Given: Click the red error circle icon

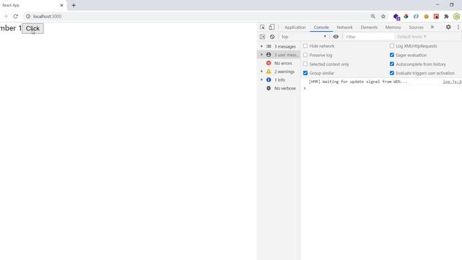Looking at the screenshot, I should (269, 63).
